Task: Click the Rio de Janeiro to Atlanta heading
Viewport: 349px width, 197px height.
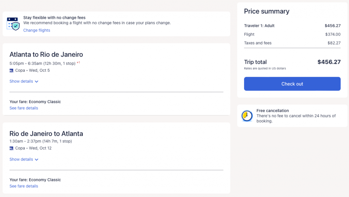Action: pyautogui.click(x=46, y=133)
